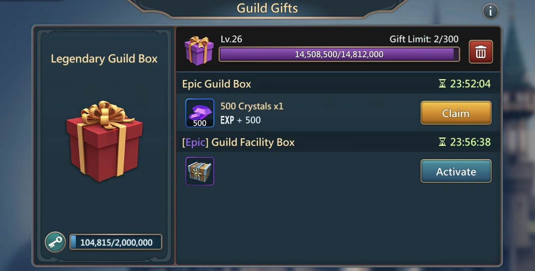
Task: Claim the Epic Guild Box reward
Action: (456, 113)
